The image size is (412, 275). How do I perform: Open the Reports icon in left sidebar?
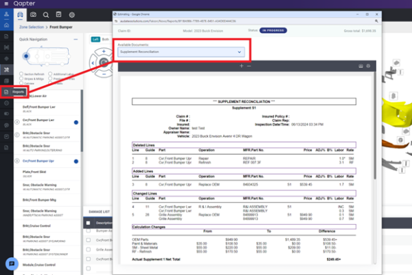tap(6, 92)
